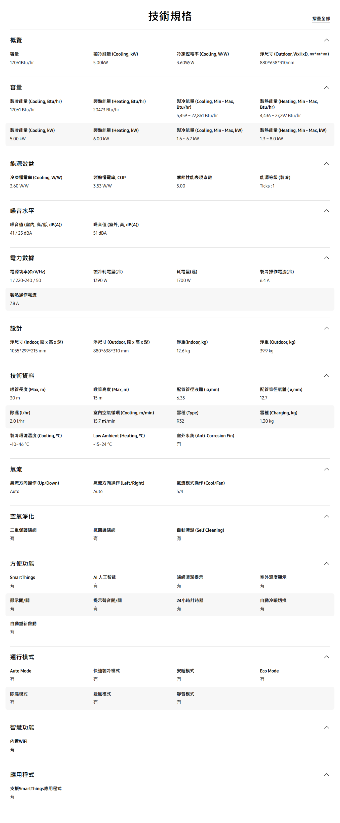Click the 摺疊全部 collapse-all link
Image resolution: width=340 pixels, height=823 pixels.
pos(321,19)
